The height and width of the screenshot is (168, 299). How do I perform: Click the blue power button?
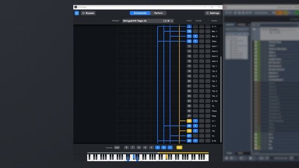[77, 13]
